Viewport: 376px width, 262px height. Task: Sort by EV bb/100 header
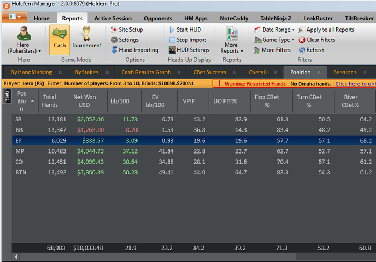pyautogui.click(x=160, y=101)
